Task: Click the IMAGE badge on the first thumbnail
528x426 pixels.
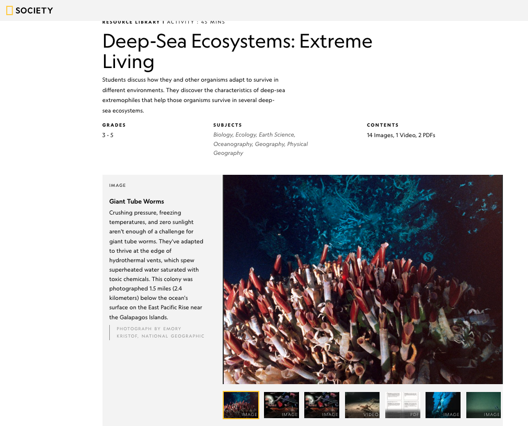Action: pyautogui.click(x=249, y=414)
